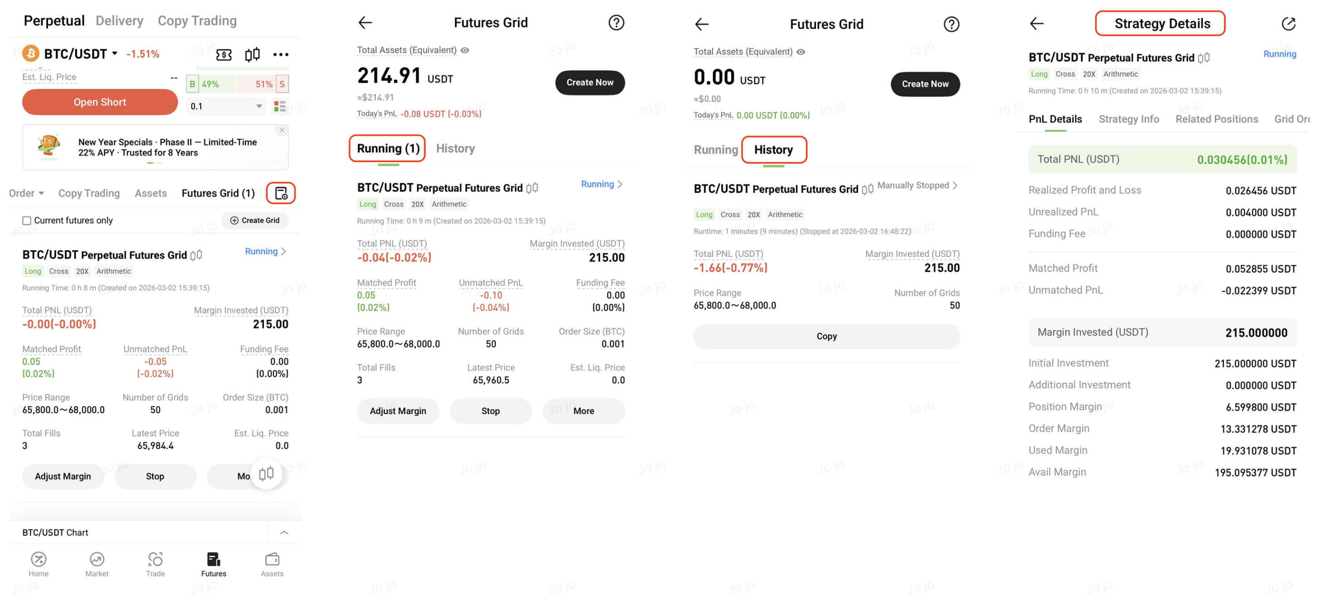Select the Copy Trading tab at top
This screenshot has width=1333, height=595.
click(x=197, y=21)
